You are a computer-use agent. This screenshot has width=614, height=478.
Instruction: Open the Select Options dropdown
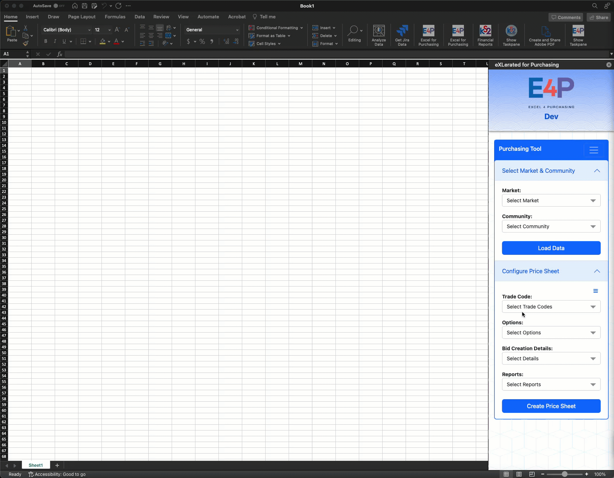click(551, 333)
